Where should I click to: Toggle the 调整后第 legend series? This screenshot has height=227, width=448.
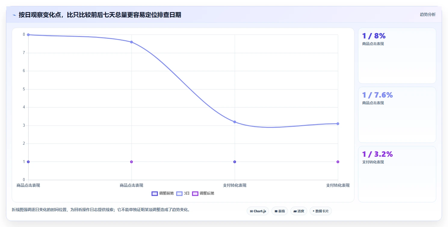click(x=203, y=193)
